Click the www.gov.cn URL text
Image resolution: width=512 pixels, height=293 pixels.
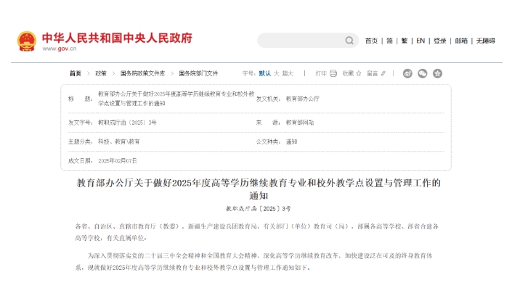pyautogui.click(x=60, y=49)
